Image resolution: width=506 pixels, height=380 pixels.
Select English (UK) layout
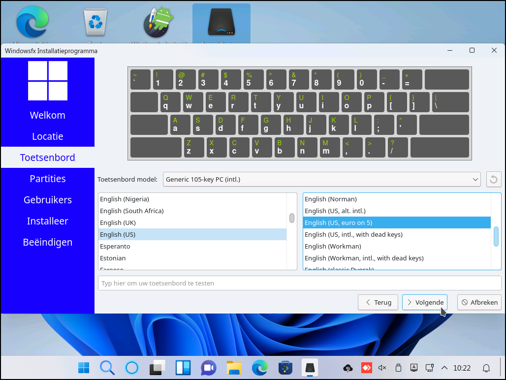pos(192,222)
